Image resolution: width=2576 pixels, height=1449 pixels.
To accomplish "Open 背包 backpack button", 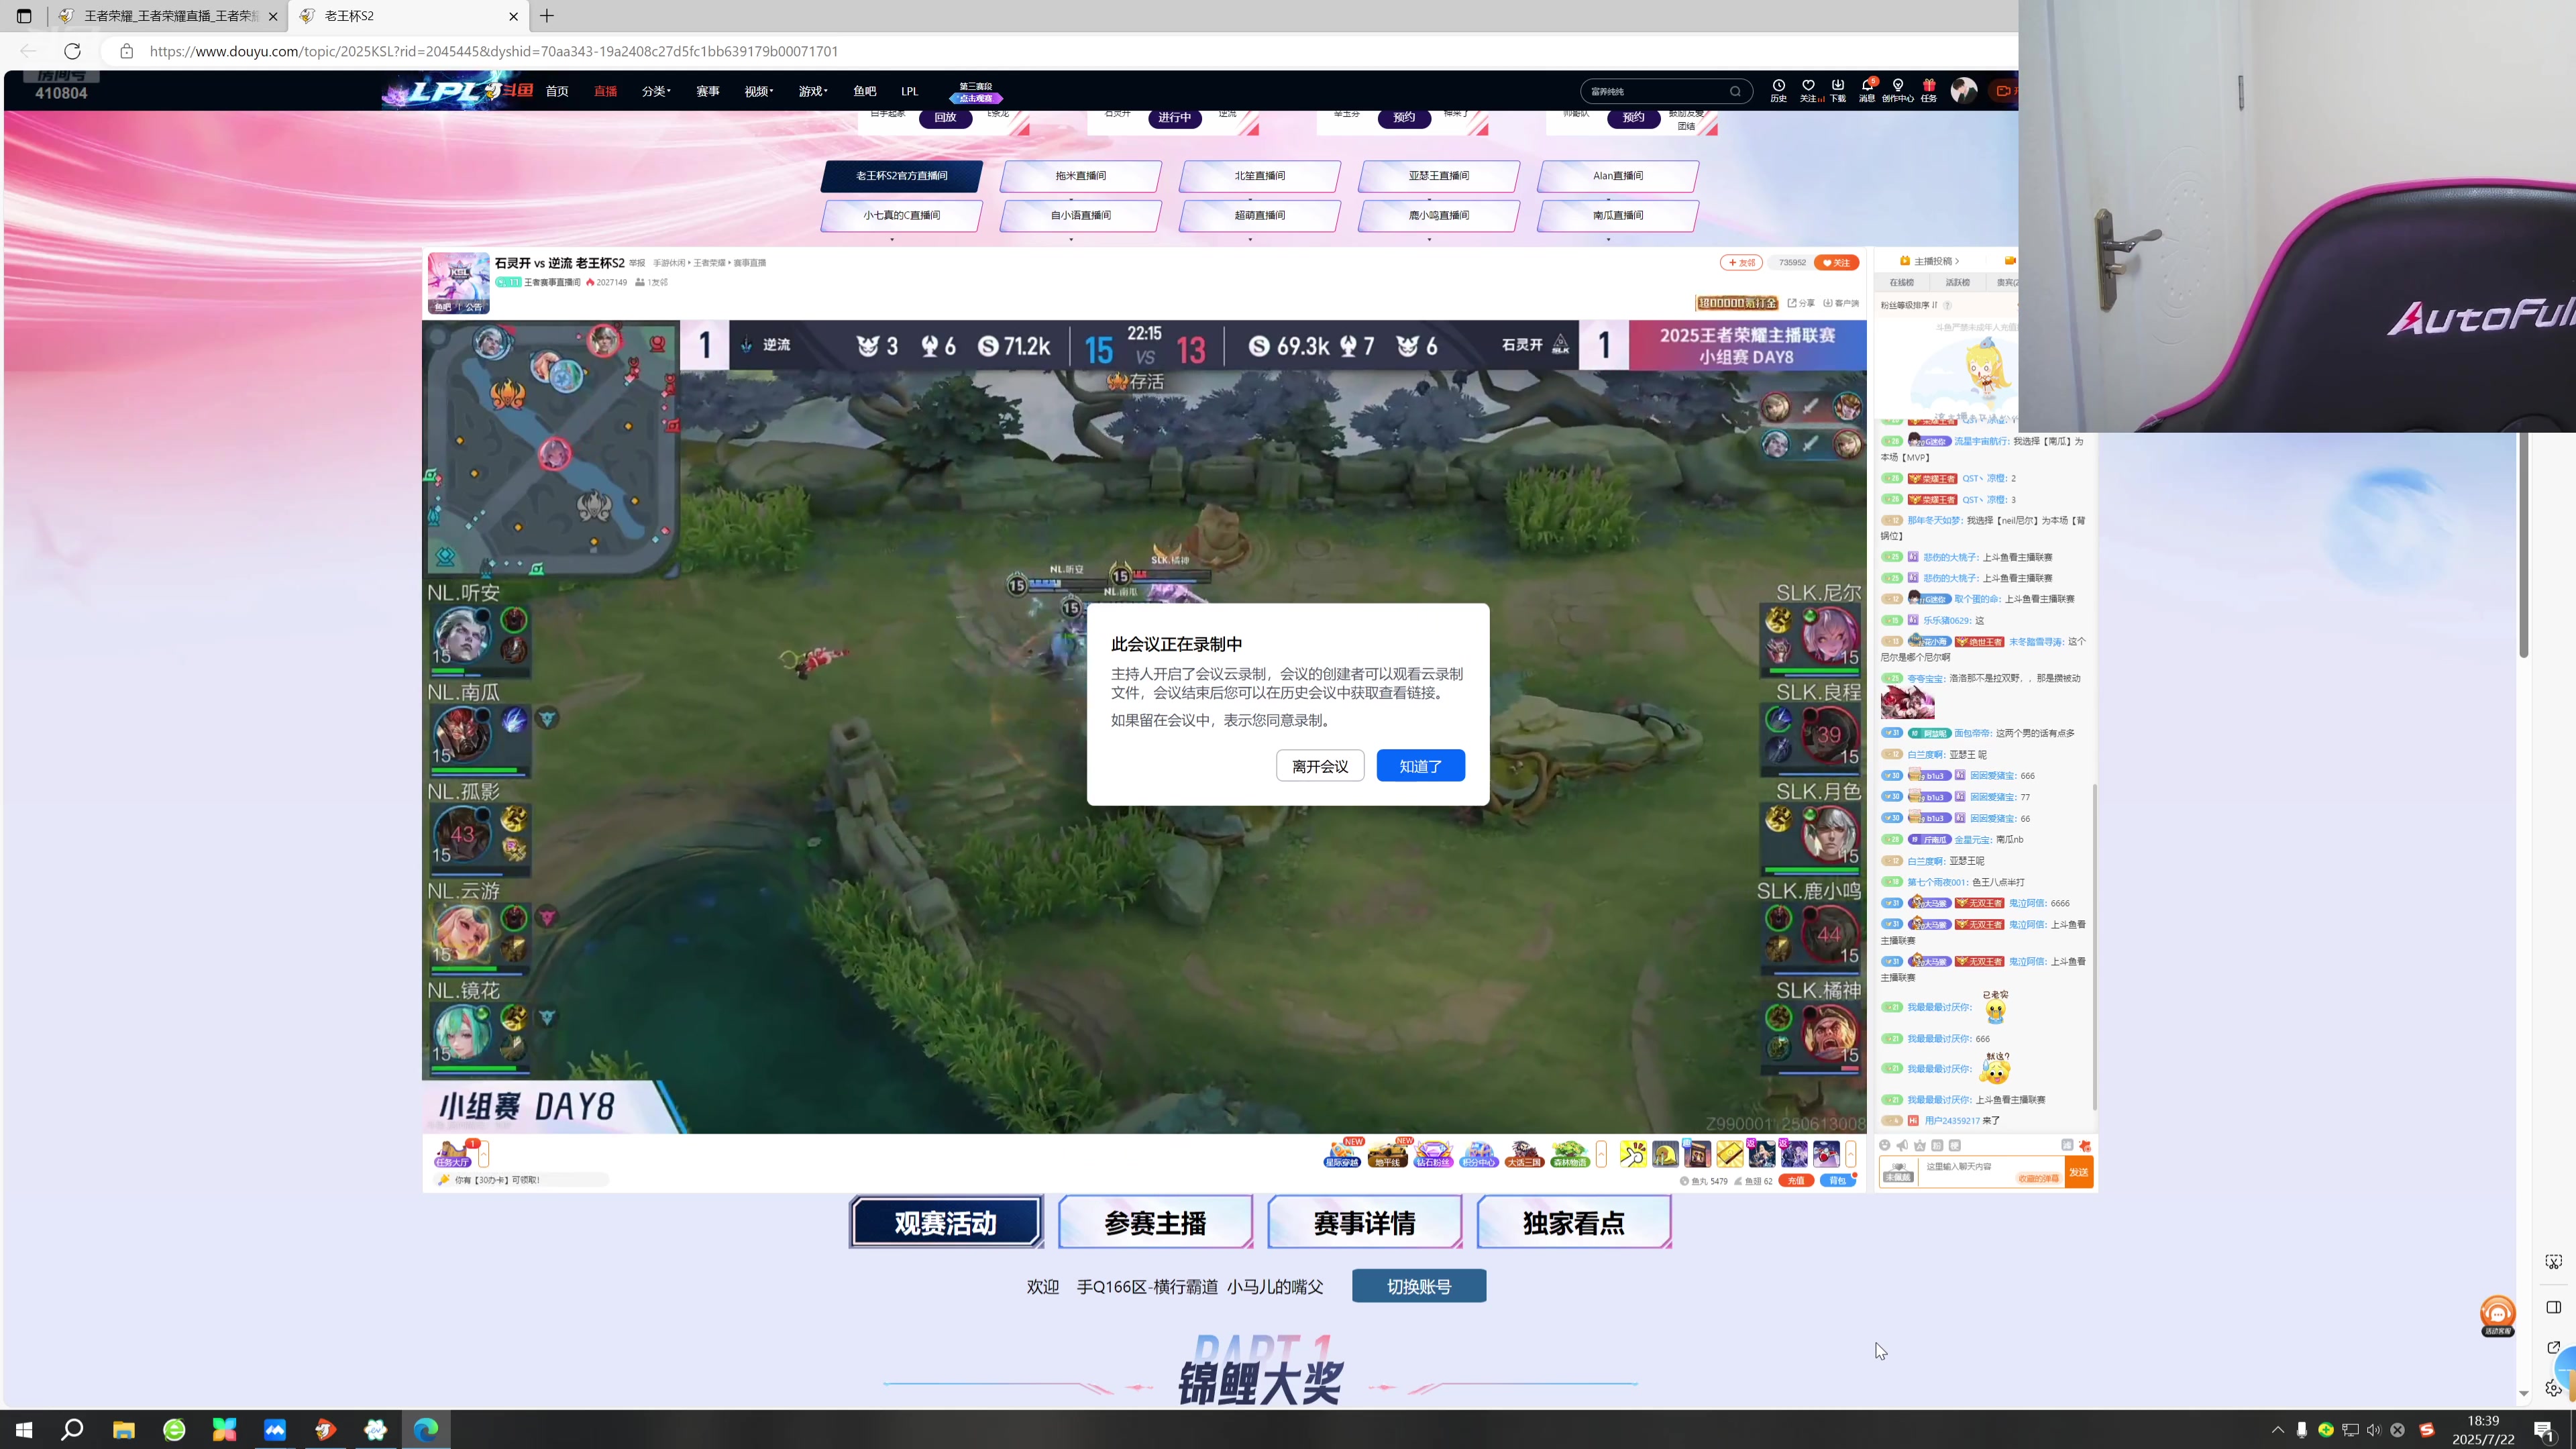I will point(1838,1181).
